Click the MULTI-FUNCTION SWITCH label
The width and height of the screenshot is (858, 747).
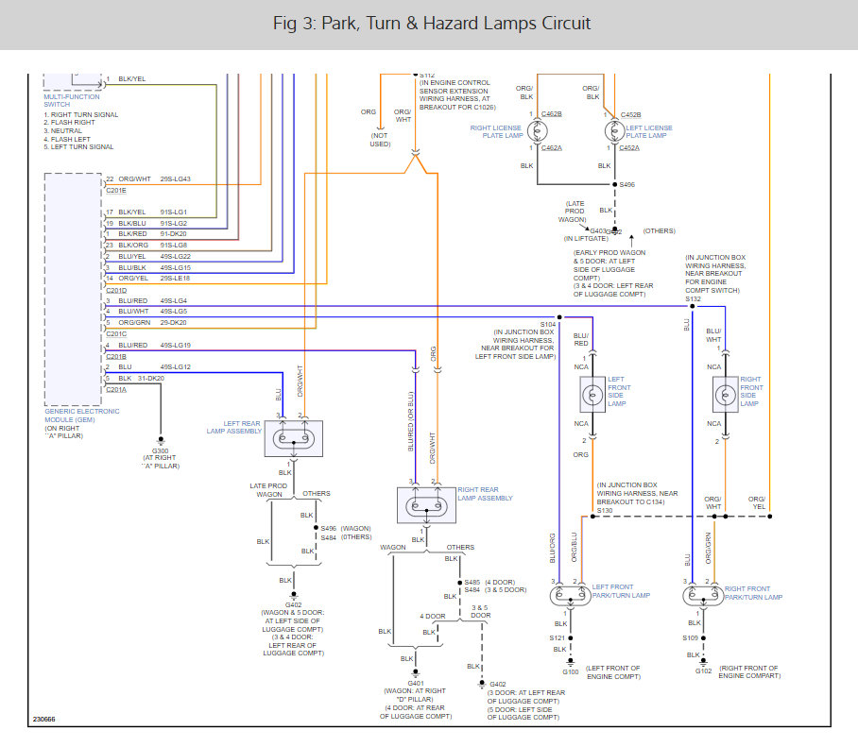[72, 101]
